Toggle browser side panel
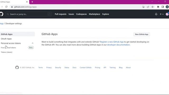The width and height of the screenshot is (169, 95). pos(163,7)
